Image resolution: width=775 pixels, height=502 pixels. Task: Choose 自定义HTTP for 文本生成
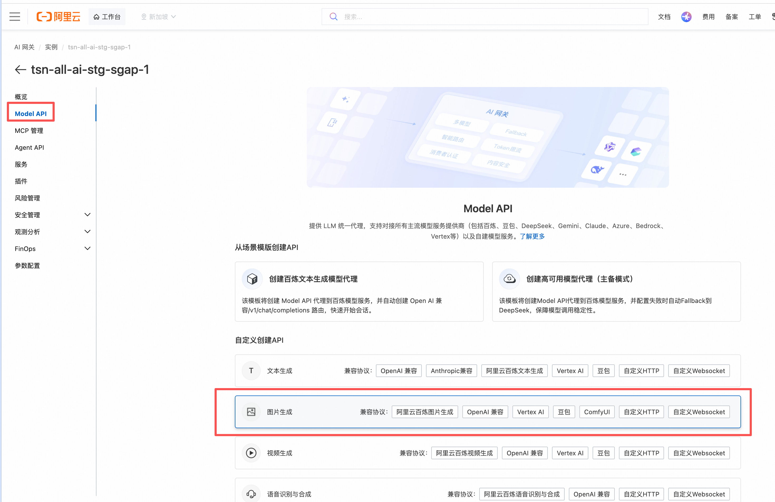click(x=642, y=371)
